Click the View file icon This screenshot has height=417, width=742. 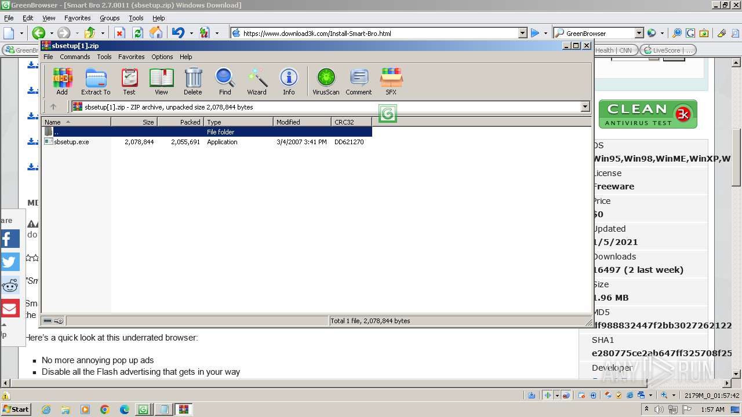pos(161,82)
